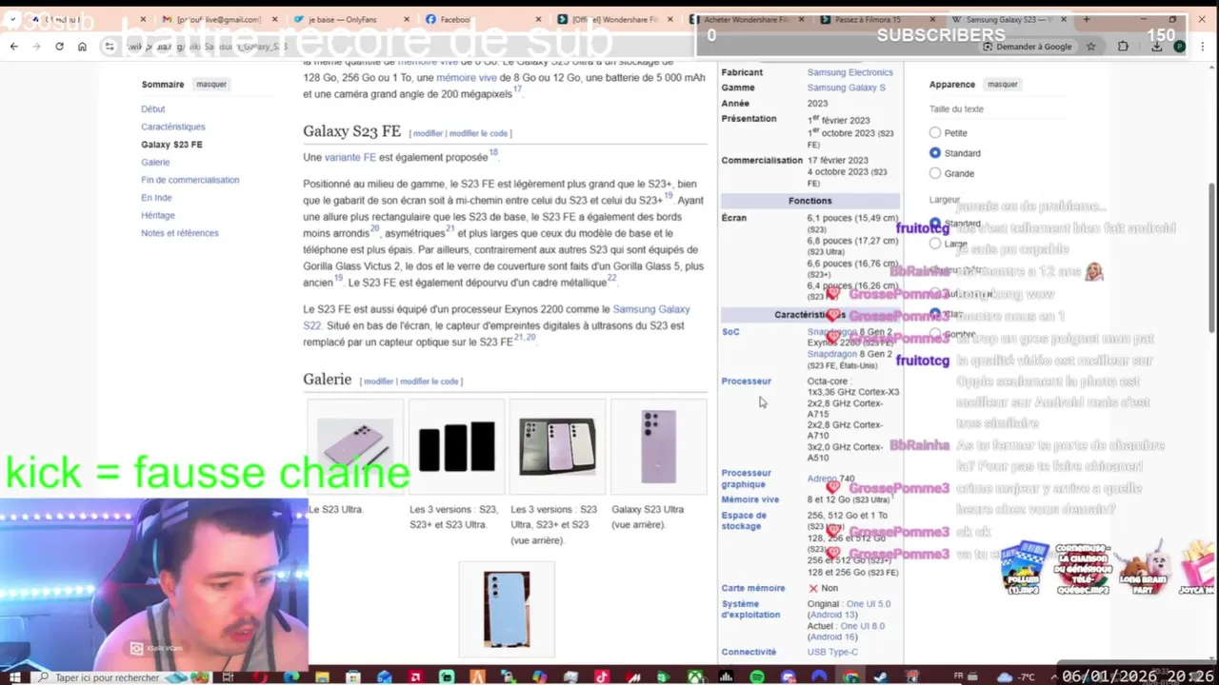Hide the Apparence panel with masquer
The image size is (1219, 685).
[x=1003, y=84]
